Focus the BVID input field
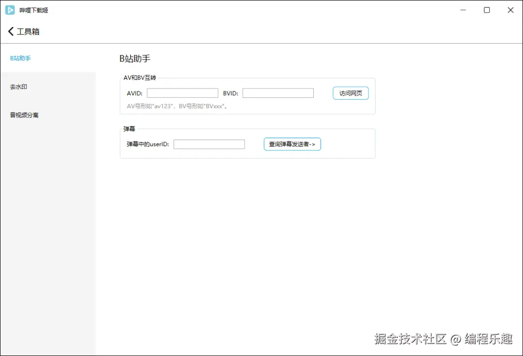Viewport: 523px width, 356px height. tap(278, 93)
